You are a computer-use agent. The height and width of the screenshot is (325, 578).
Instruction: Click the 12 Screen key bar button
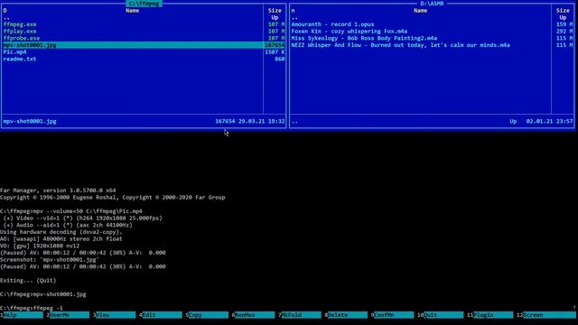[x=546, y=315]
